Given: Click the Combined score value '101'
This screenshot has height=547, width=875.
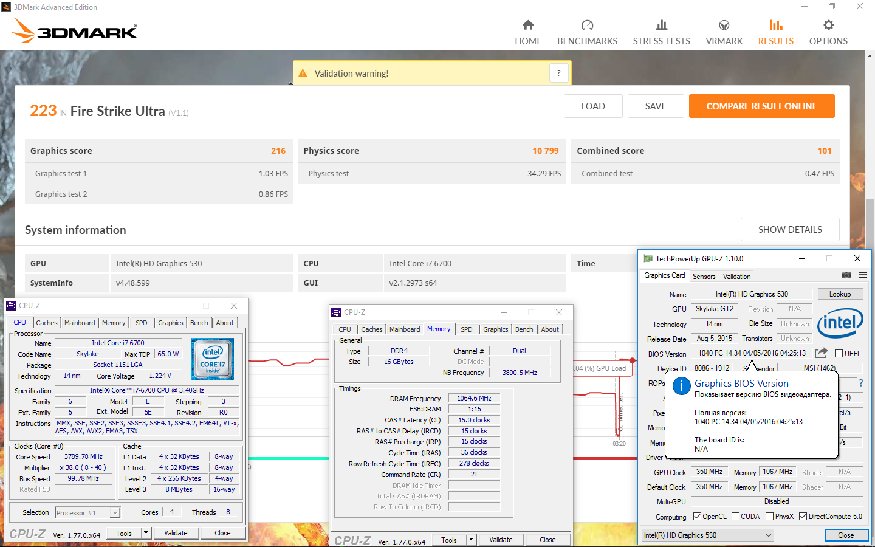Looking at the screenshot, I should (x=825, y=151).
